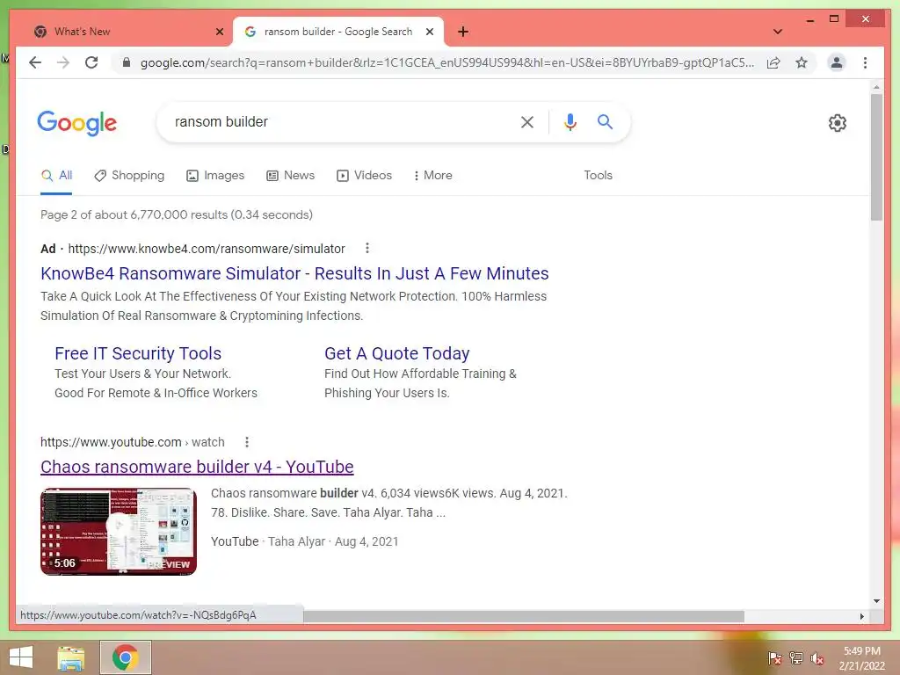Go to Google home via logo
Image resolution: width=900 pixels, height=675 pixels.
tap(77, 123)
